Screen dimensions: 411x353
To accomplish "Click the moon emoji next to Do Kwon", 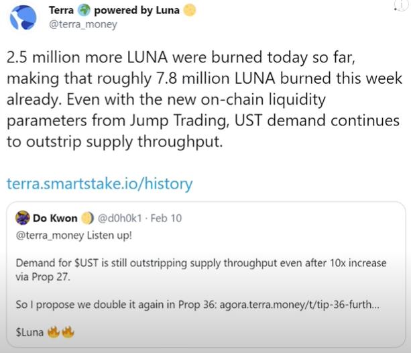I will (x=87, y=218).
